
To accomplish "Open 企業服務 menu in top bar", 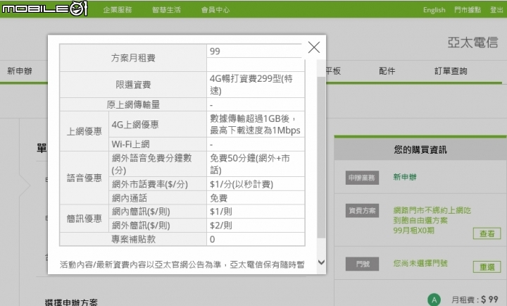I will [x=118, y=10].
